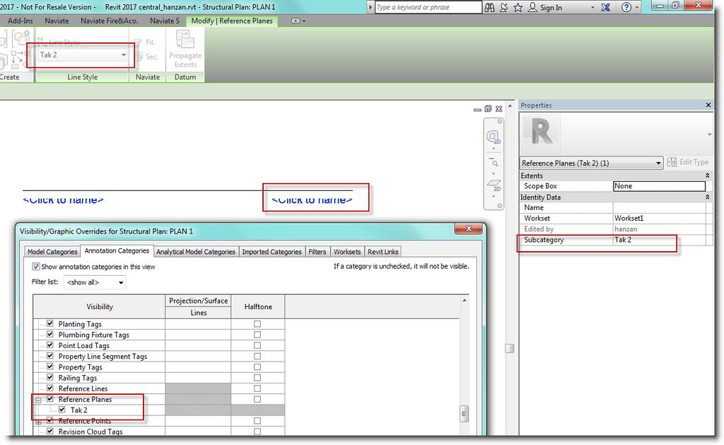
Task: Switch to the Worksets tab
Action: pyautogui.click(x=346, y=252)
